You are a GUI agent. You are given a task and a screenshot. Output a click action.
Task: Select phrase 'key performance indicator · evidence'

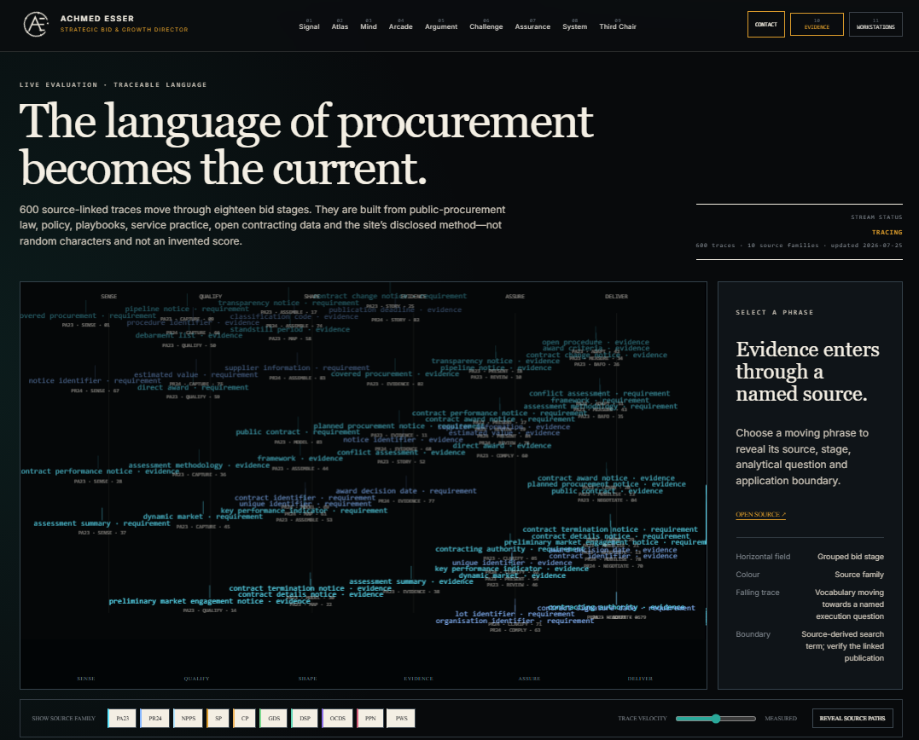512,569
